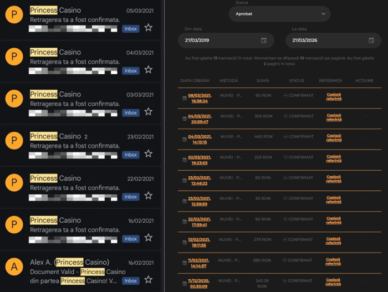The height and width of the screenshot is (292, 388).
Task: Open transaction dated 11/02/2021, 14:14:57
Action: 198,263
